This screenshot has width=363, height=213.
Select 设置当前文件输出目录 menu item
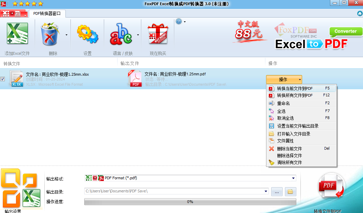[x=302, y=126]
